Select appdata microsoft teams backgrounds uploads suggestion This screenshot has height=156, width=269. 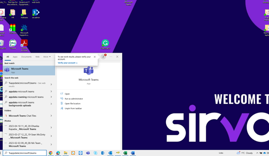tap(22, 104)
